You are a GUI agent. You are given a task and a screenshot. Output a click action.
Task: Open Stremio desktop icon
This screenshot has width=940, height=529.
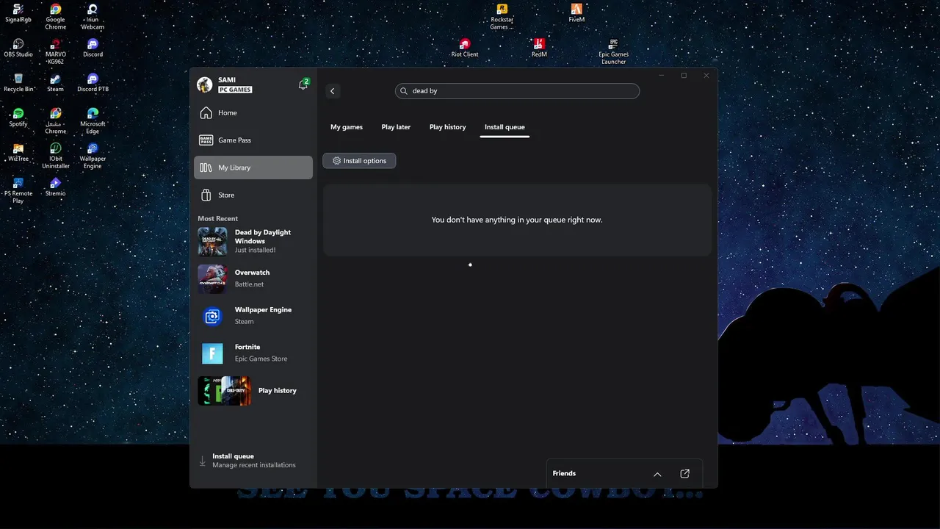55,187
